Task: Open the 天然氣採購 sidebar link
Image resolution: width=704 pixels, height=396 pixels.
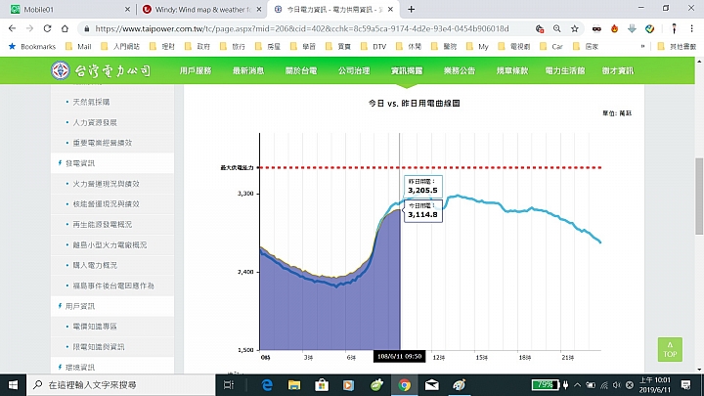Action: pyautogui.click(x=91, y=102)
